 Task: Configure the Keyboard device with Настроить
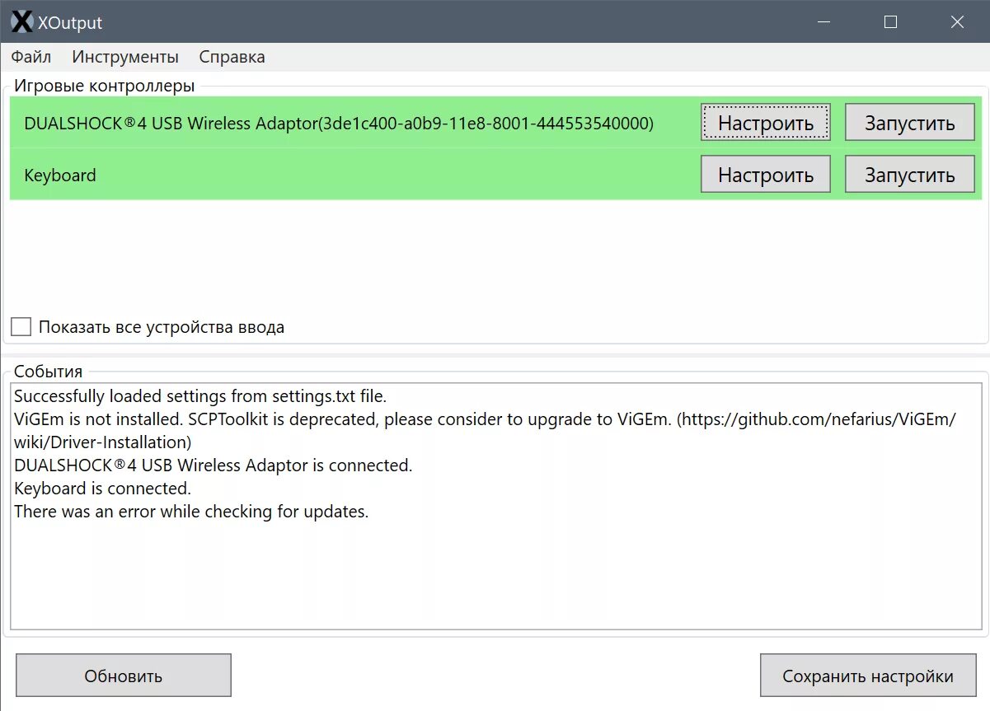point(765,174)
